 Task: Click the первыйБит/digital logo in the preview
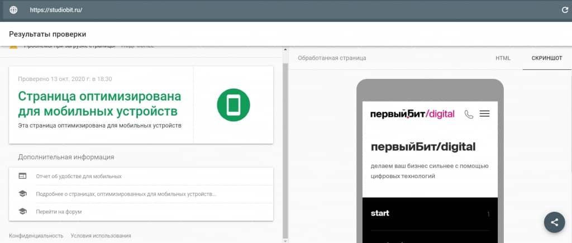(412, 114)
